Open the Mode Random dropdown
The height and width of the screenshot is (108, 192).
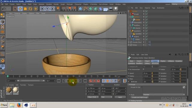(164, 95)
